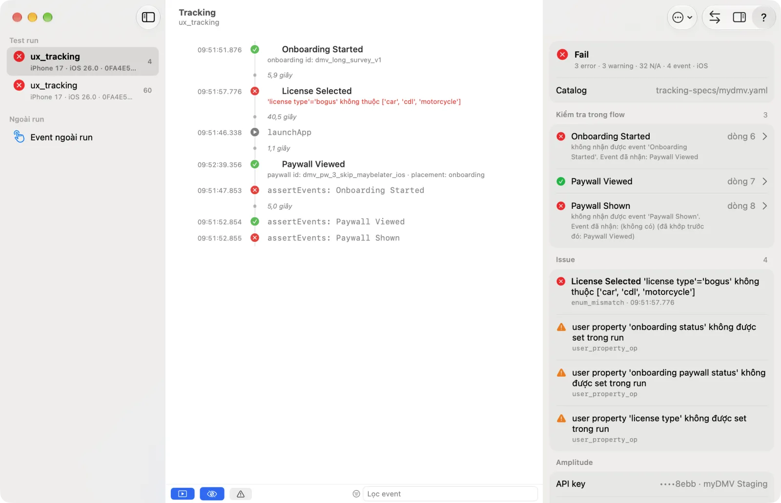The width and height of the screenshot is (781, 503).
Task: Click the hand-tap icon next to Event ngoài run
Action: point(19,137)
